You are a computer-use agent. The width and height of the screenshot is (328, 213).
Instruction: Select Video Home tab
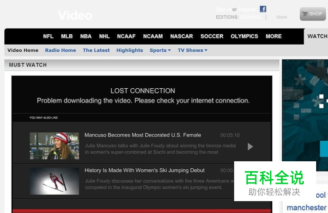pos(23,50)
